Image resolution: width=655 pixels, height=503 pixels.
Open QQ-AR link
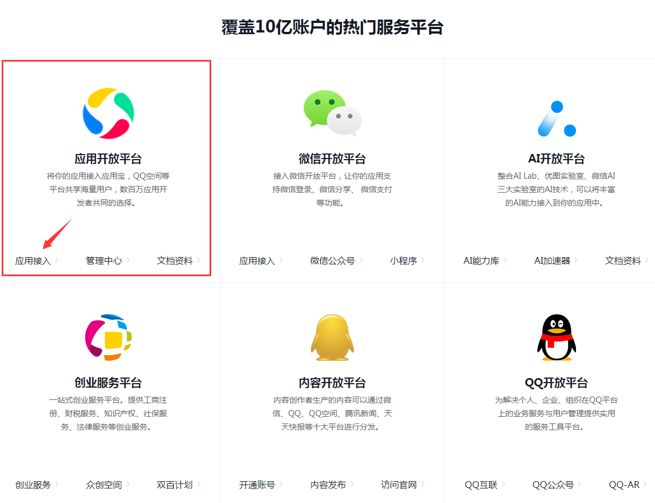click(x=624, y=485)
